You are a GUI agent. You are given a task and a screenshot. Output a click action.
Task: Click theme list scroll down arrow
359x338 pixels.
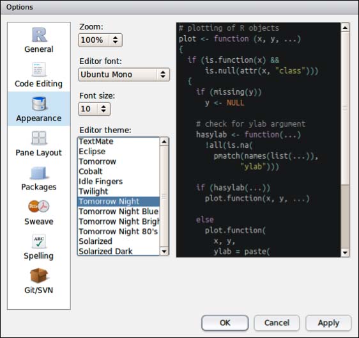coord(164,252)
